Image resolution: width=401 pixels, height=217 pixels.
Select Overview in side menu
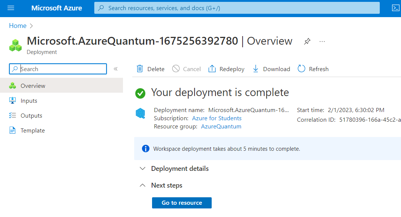[61, 86]
